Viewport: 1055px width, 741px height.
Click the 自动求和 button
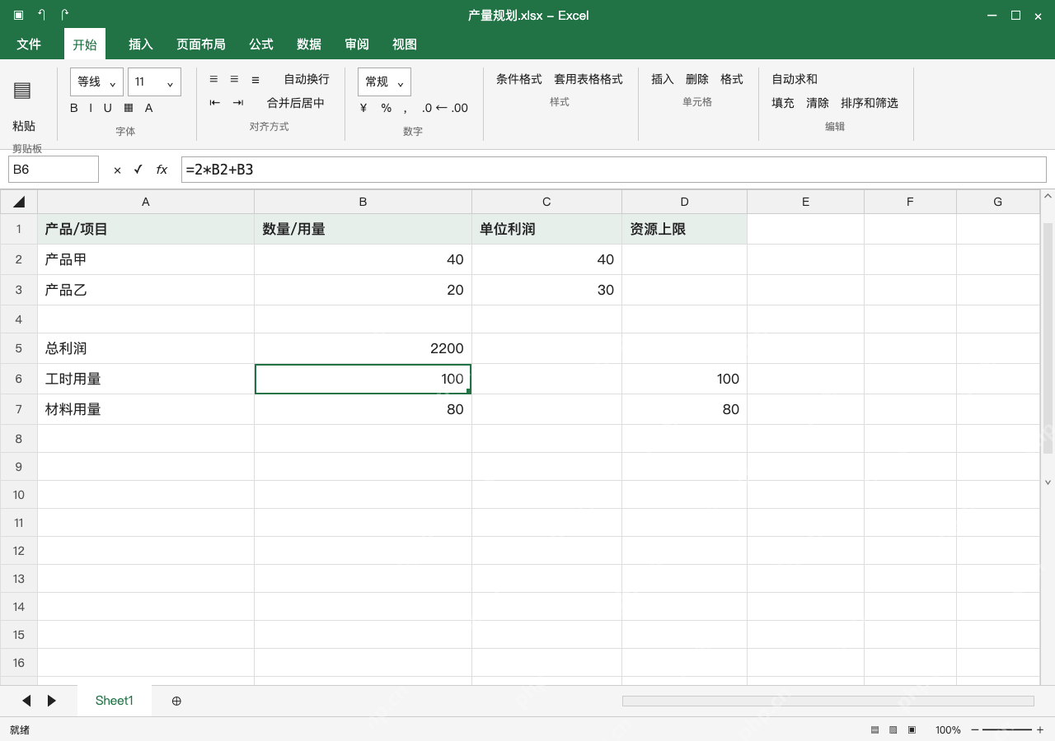click(x=795, y=79)
